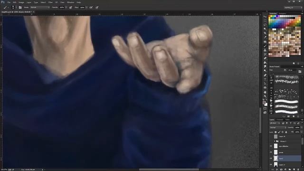This screenshot has width=304, height=171.
Task: Enable airbrush mode in options bar
Action: (91, 8)
